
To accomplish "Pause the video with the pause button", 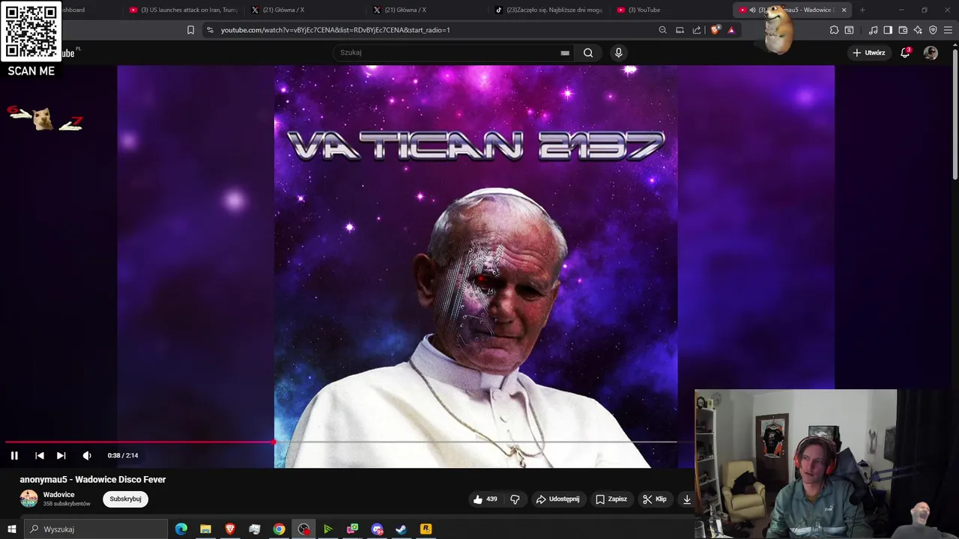I will click(14, 455).
